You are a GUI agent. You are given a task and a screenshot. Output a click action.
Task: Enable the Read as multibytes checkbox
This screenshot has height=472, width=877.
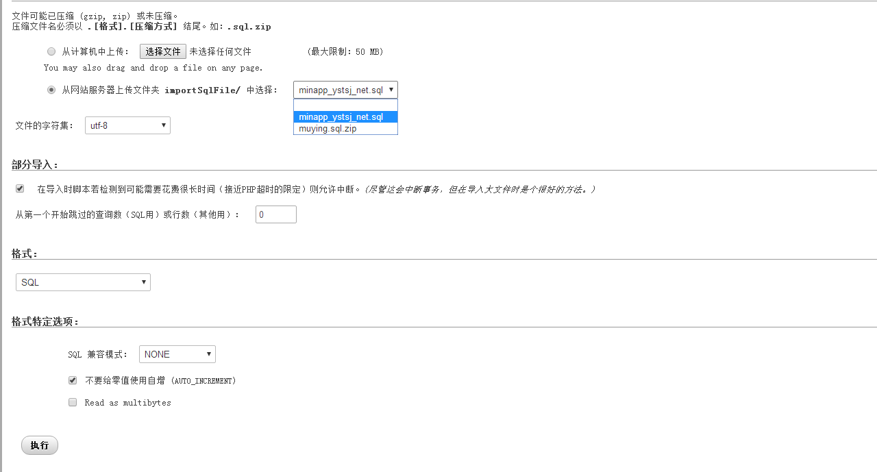[x=73, y=403]
